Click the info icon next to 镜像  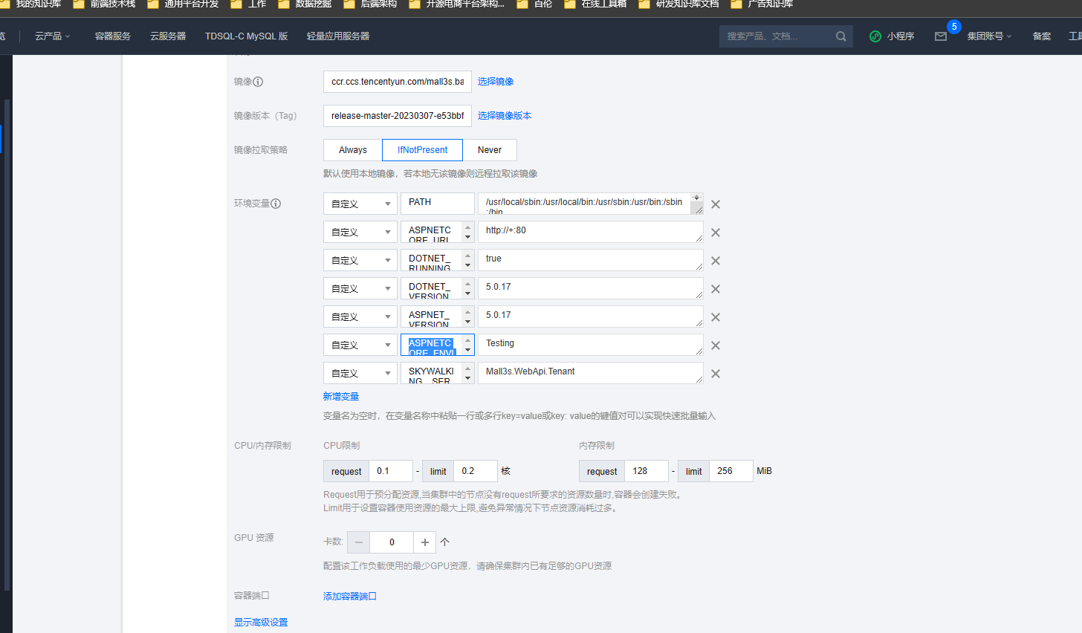point(258,82)
